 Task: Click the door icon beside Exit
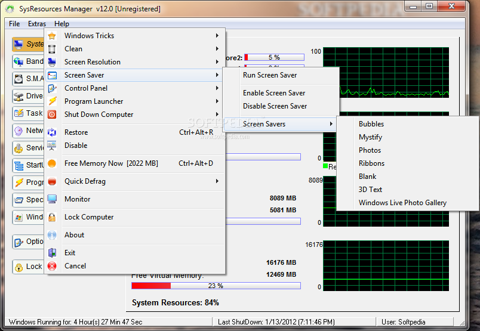52,253
